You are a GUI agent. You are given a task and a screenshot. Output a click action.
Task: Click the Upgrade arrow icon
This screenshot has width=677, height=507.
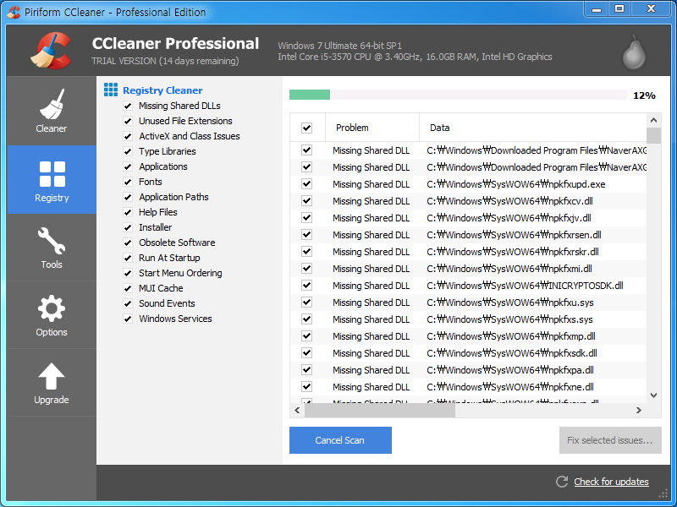pos(52,376)
